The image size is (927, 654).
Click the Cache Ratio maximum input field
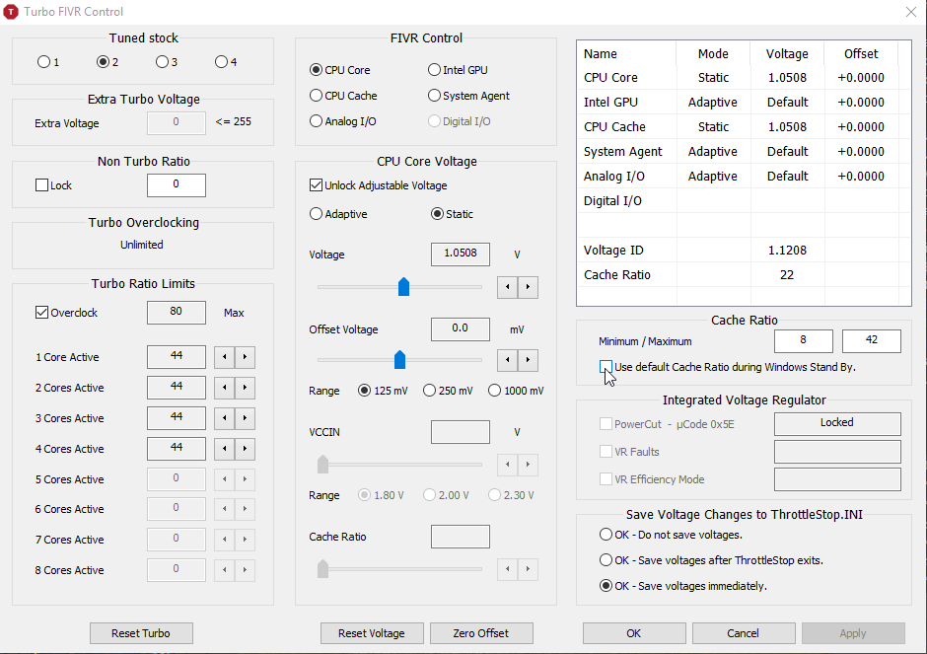(x=871, y=341)
